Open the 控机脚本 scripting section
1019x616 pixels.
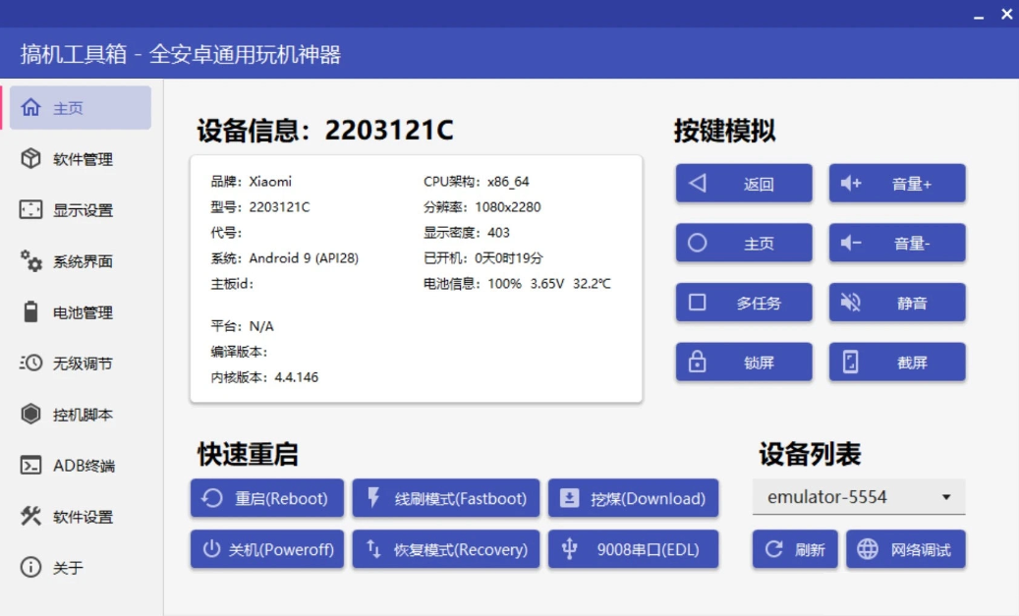pos(64,414)
